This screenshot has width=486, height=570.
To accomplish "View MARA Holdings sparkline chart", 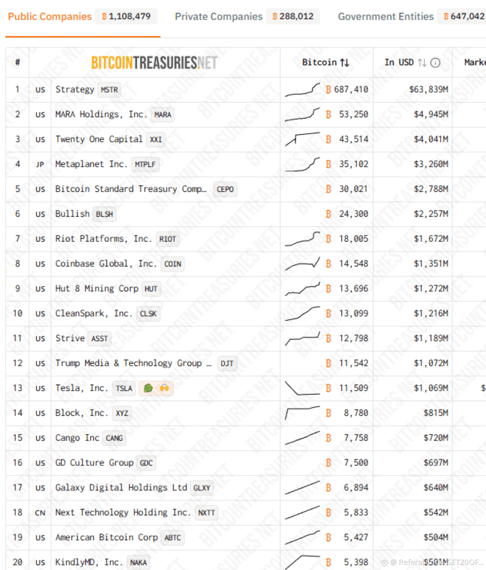I will click(x=302, y=114).
